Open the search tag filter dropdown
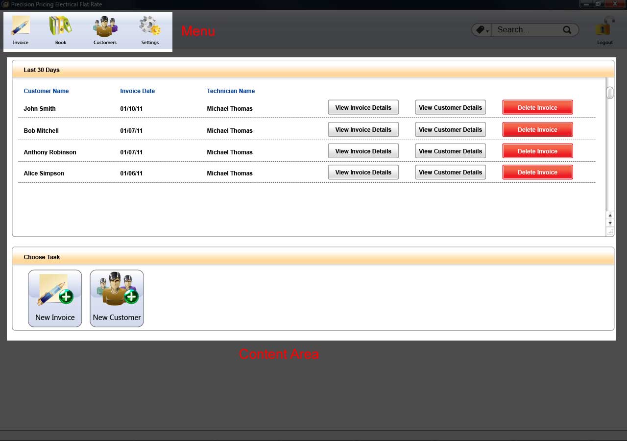The width and height of the screenshot is (627, 441). [482, 30]
